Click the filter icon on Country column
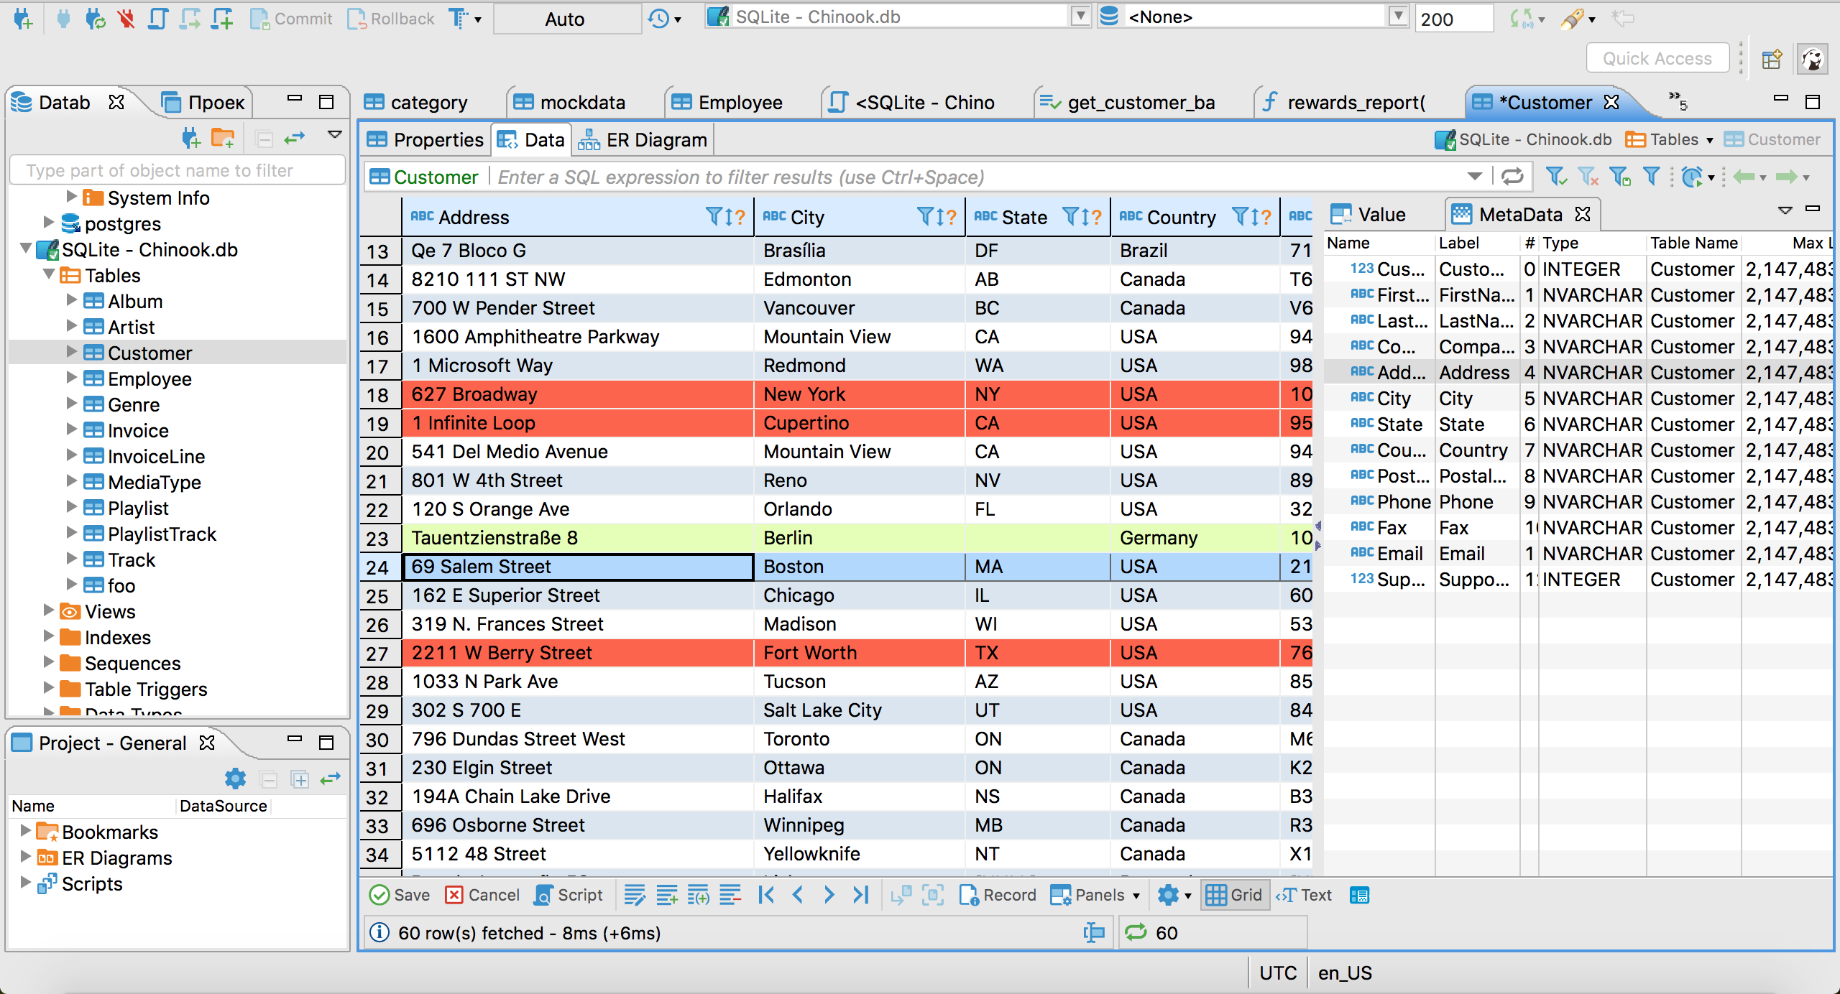 [1237, 217]
